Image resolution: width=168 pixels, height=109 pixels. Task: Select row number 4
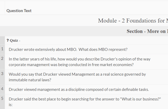tap(2, 89)
